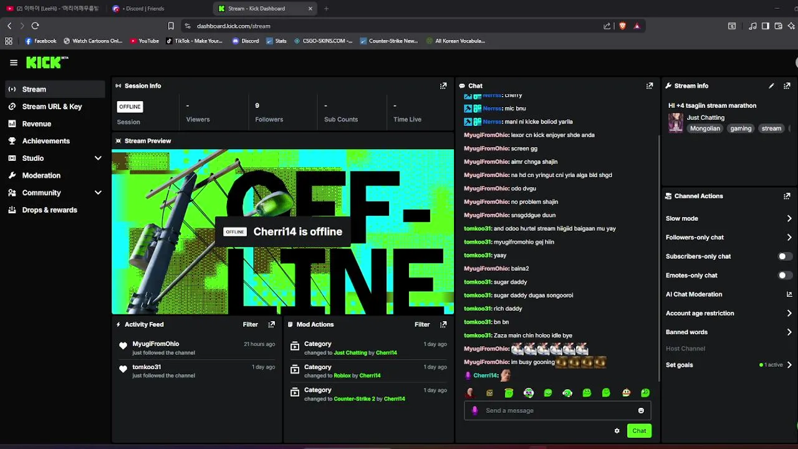This screenshot has height=449, width=798.
Task: Open Followers-only chat options arrow
Action: 789,238
